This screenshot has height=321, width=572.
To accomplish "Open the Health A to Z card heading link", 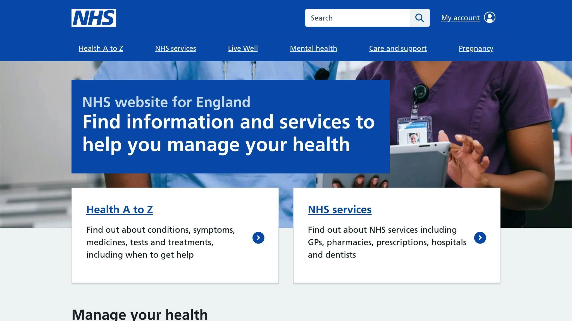I will point(120,210).
